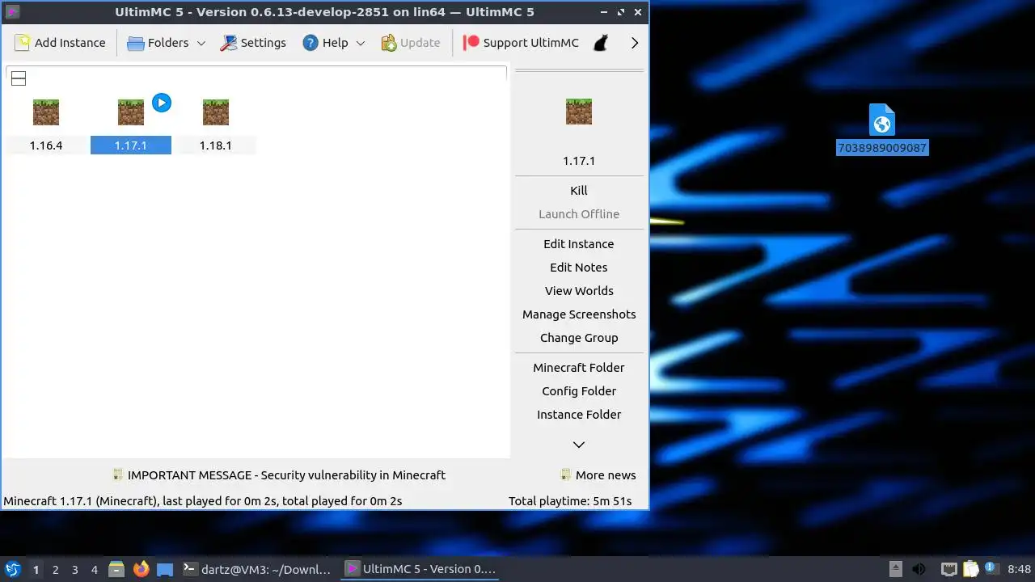
Task: Open the Config Folder
Action: 579,391
